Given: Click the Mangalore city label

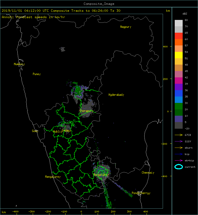Looking at the screenshot, I should [x=52, y=177].
